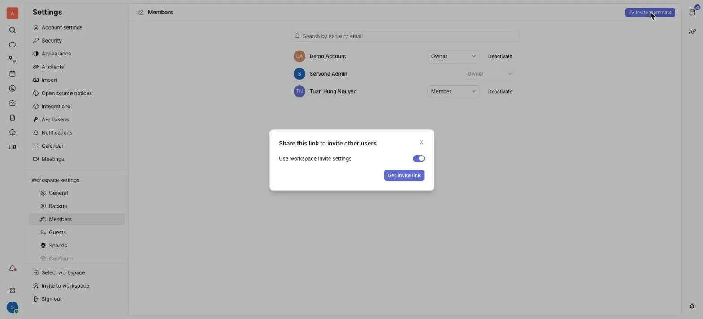Click the bug icon at bottom right
Screen dimensions: 703x319
click(692, 306)
